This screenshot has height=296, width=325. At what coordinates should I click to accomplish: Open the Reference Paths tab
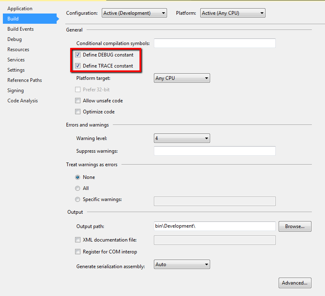(25, 80)
